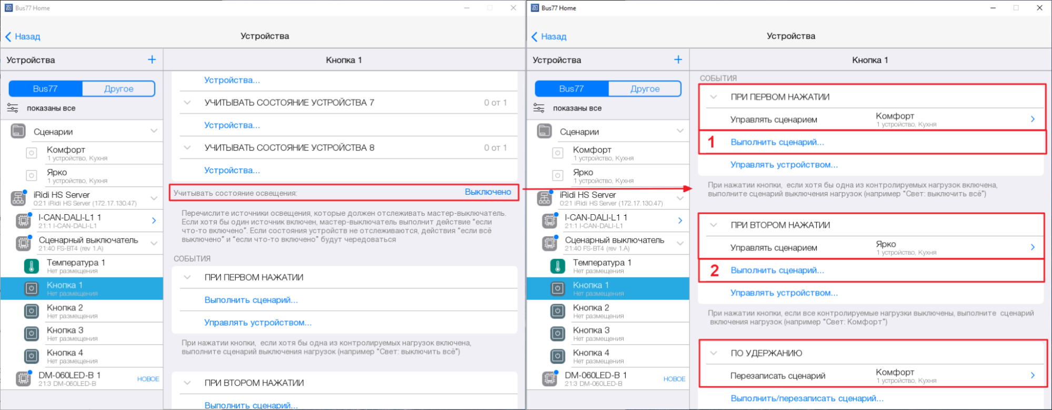Click the Ярко scenario icon in the right window

558,176
